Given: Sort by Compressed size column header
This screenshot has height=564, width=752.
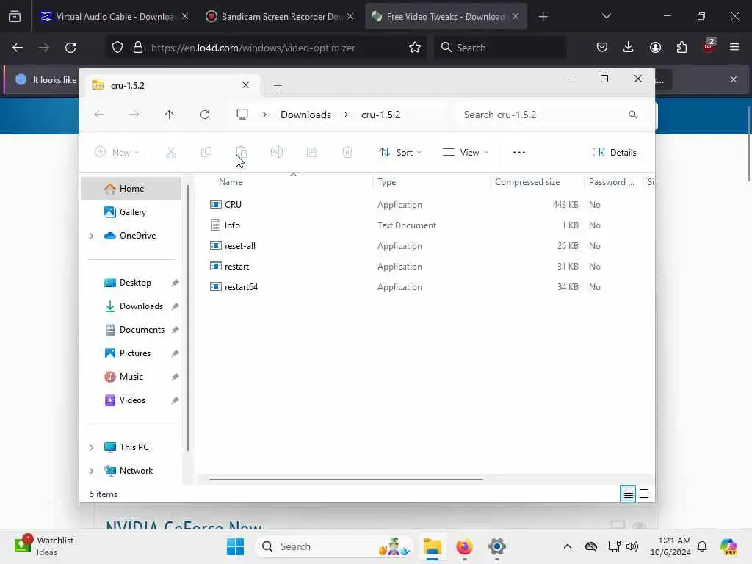Looking at the screenshot, I should point(527,182).
